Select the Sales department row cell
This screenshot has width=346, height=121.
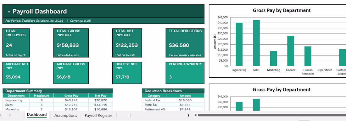click(x=16, y=105)
